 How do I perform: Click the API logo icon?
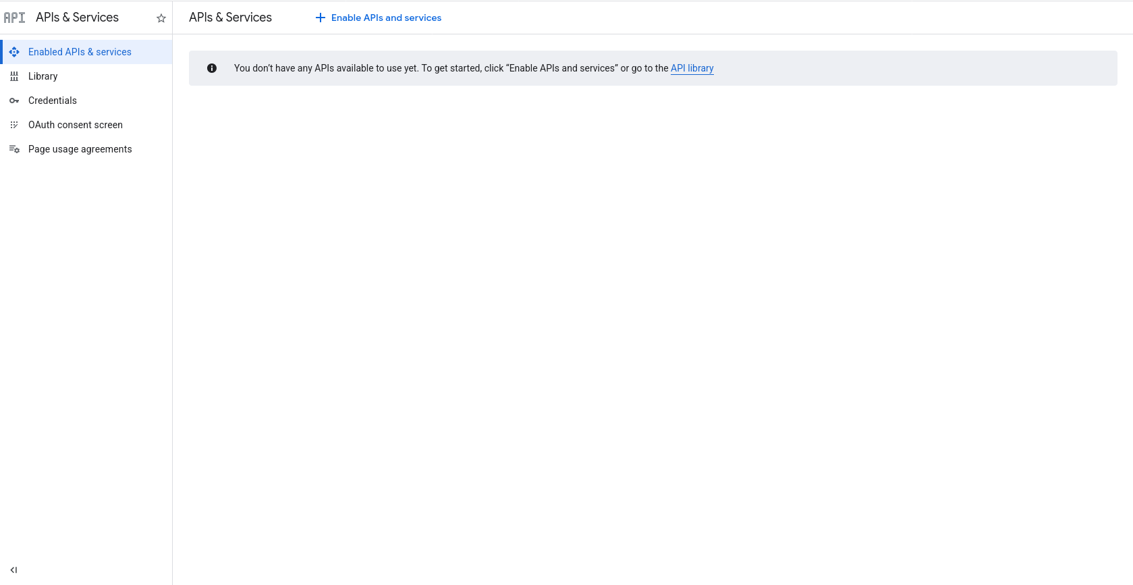[x=14, y=18]
